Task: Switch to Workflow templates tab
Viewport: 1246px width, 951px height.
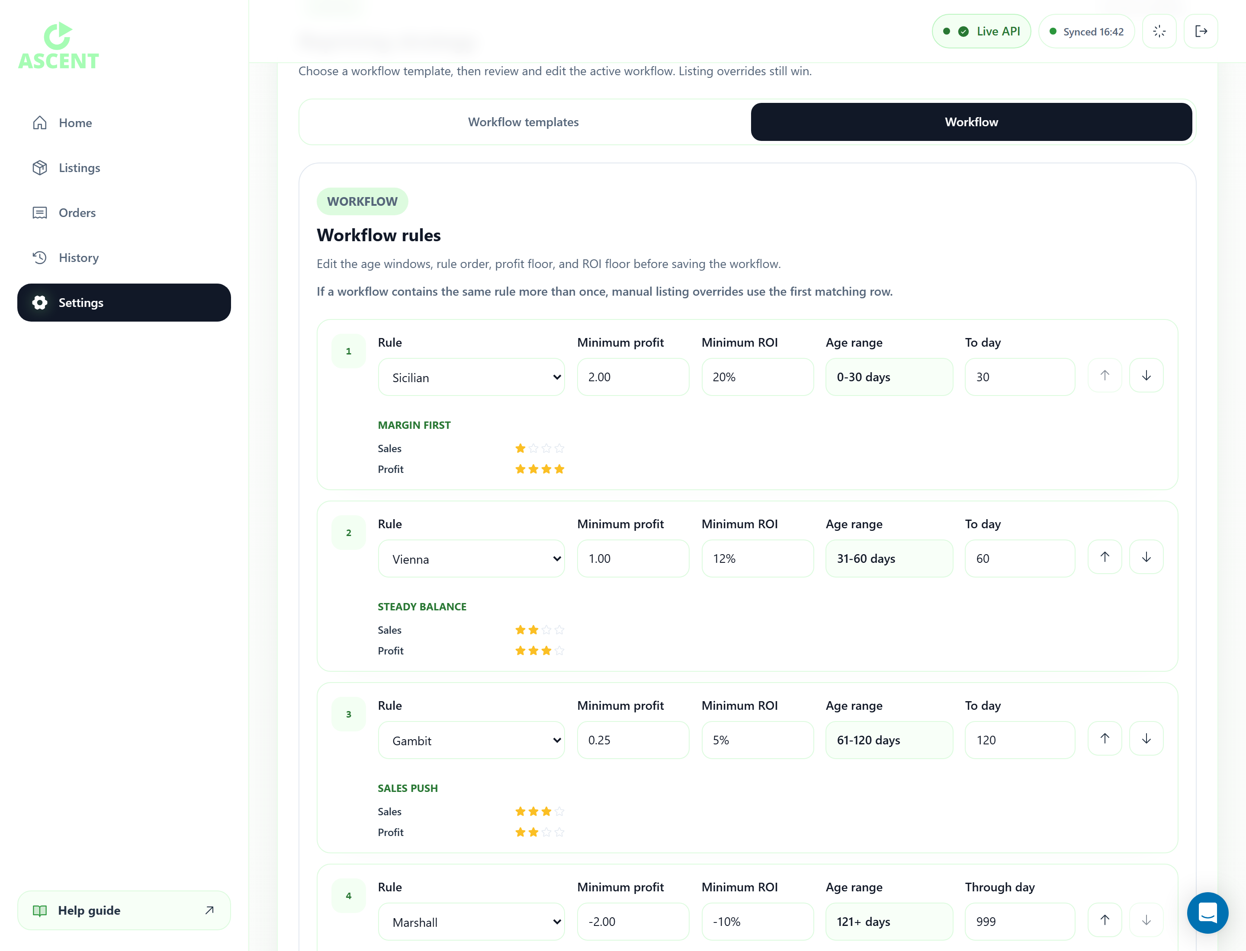Action: [523, 122]
